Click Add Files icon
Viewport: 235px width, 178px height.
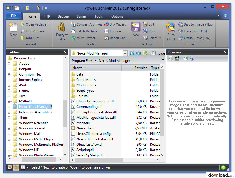click(x=23, y=38)
